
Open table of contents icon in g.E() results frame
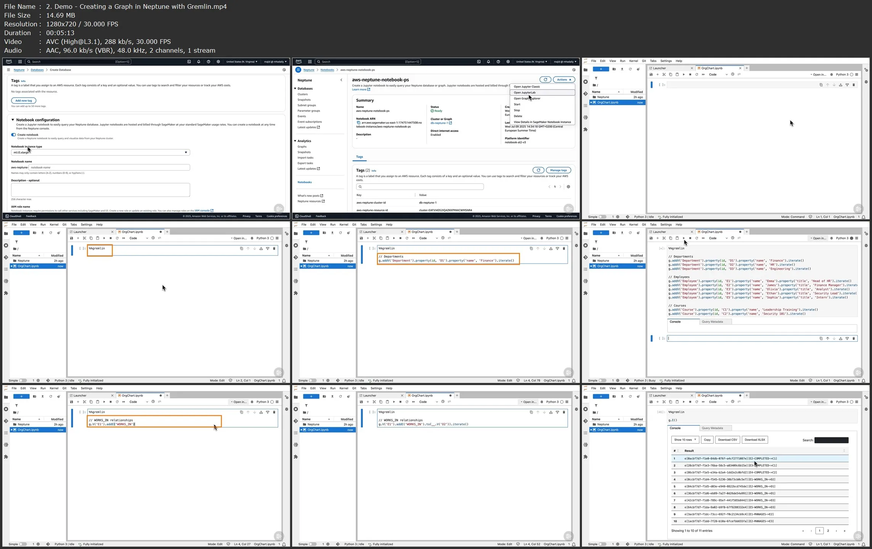pyautogui.click(x=585, y=433)
